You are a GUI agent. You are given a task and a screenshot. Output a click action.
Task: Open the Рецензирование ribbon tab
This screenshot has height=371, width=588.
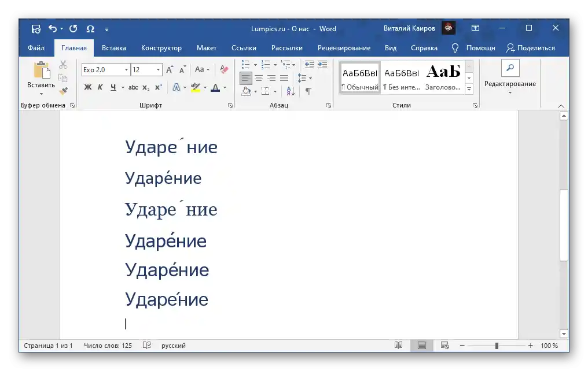pyautogui.click(x=344, y=48)
